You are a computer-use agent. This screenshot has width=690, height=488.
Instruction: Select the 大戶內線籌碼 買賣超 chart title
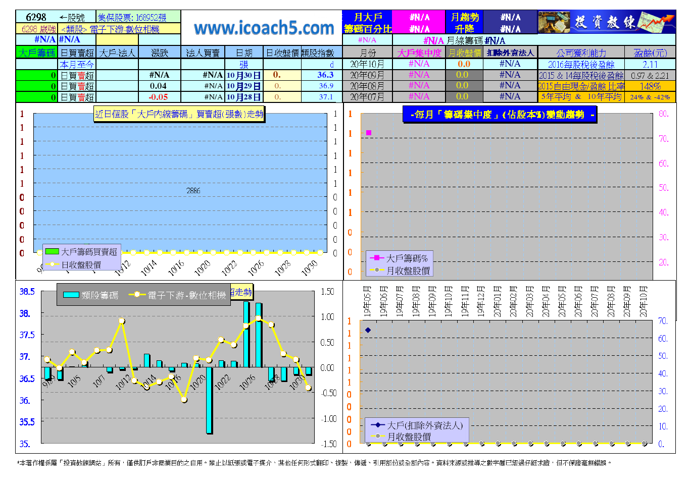pos(179,114)
